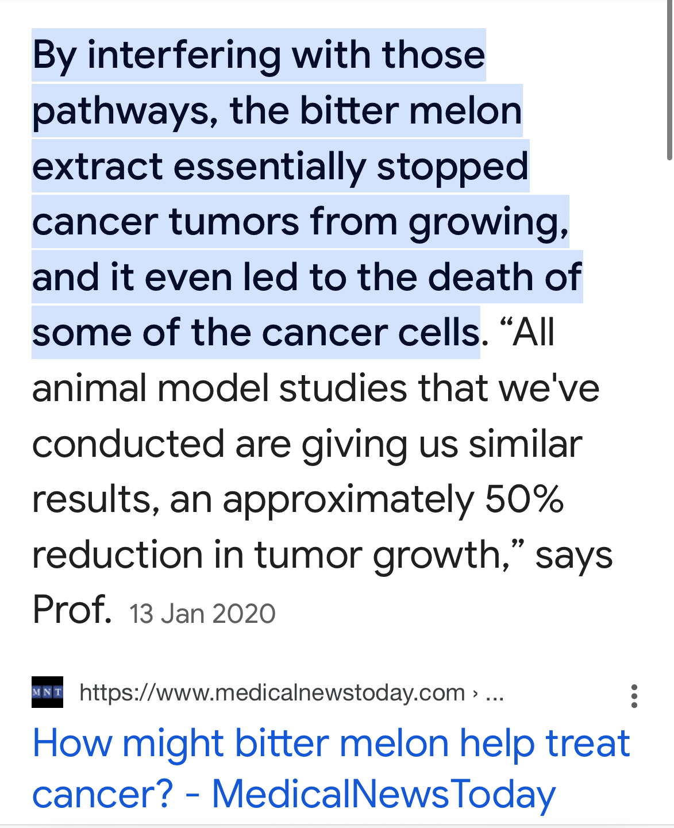The image size is (674, 828).
Task: Click the page scrollbar thumb
Action: 669,80
